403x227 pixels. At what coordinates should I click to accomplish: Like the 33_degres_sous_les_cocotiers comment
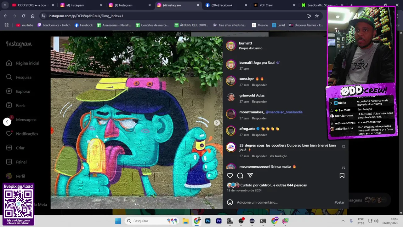[x=343, y=147]
